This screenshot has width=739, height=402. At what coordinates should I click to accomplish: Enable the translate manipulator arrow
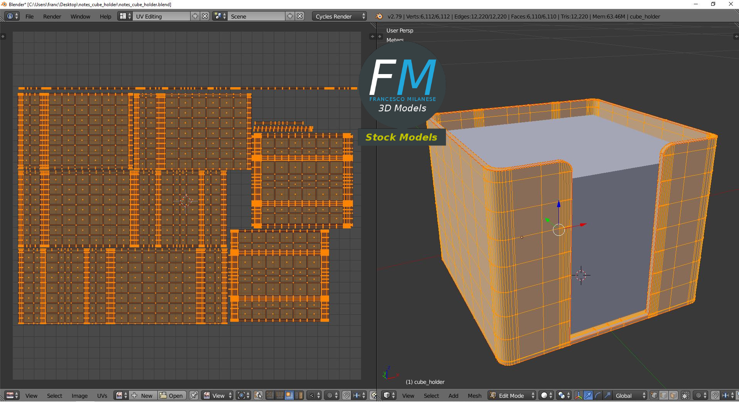588,395
